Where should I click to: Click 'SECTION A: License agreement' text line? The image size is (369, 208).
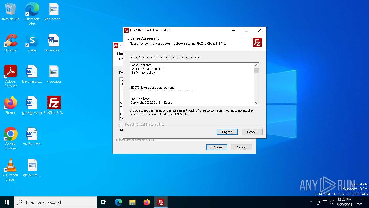(x=152, y=88)
